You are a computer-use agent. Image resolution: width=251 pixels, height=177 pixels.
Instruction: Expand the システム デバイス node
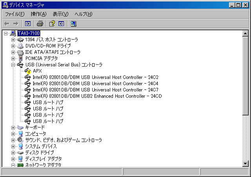point(13,146)
